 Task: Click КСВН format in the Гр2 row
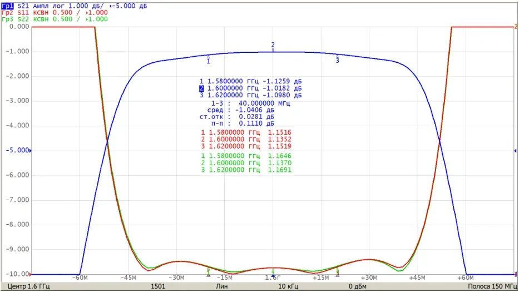(x=41, y=13)
